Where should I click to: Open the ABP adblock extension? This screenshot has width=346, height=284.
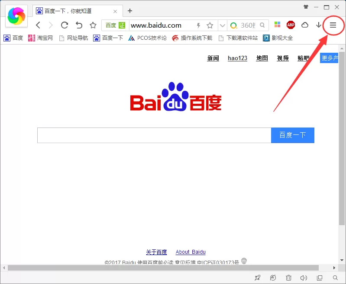[x=291, y=25]
